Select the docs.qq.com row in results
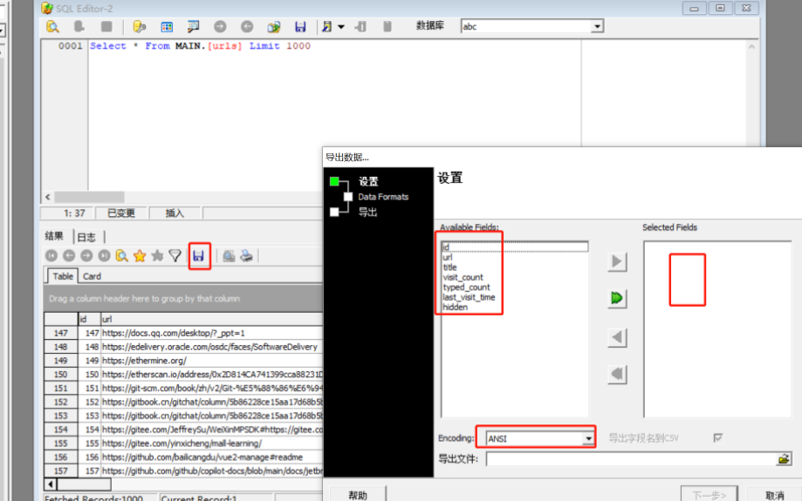Viewport: 802px width, 501px height. click(184, 333)
